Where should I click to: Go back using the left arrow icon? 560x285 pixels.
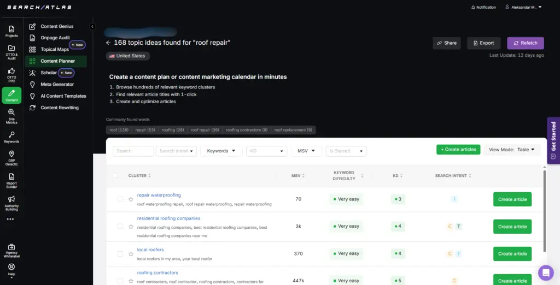tap(108, 43)
